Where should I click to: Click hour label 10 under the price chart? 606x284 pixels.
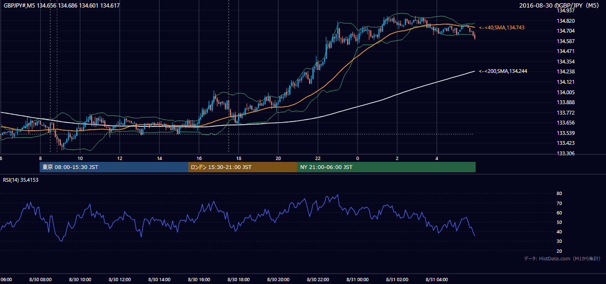click(x=80, y=159)
